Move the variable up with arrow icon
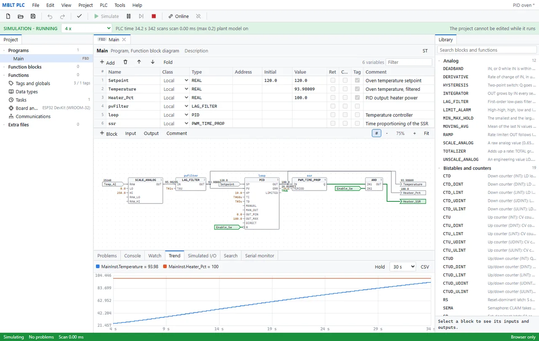The image size is (539, 341). 139,62
